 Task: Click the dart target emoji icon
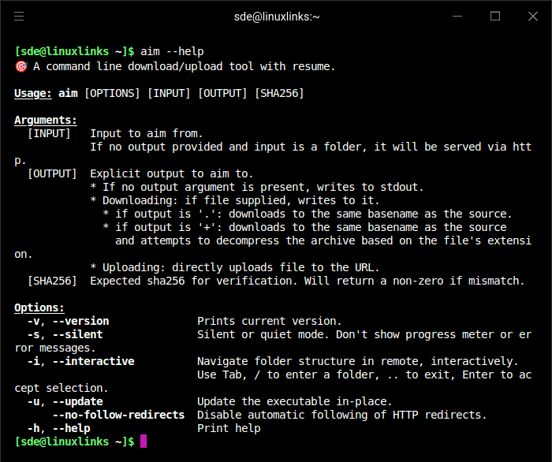click(21, 66)
